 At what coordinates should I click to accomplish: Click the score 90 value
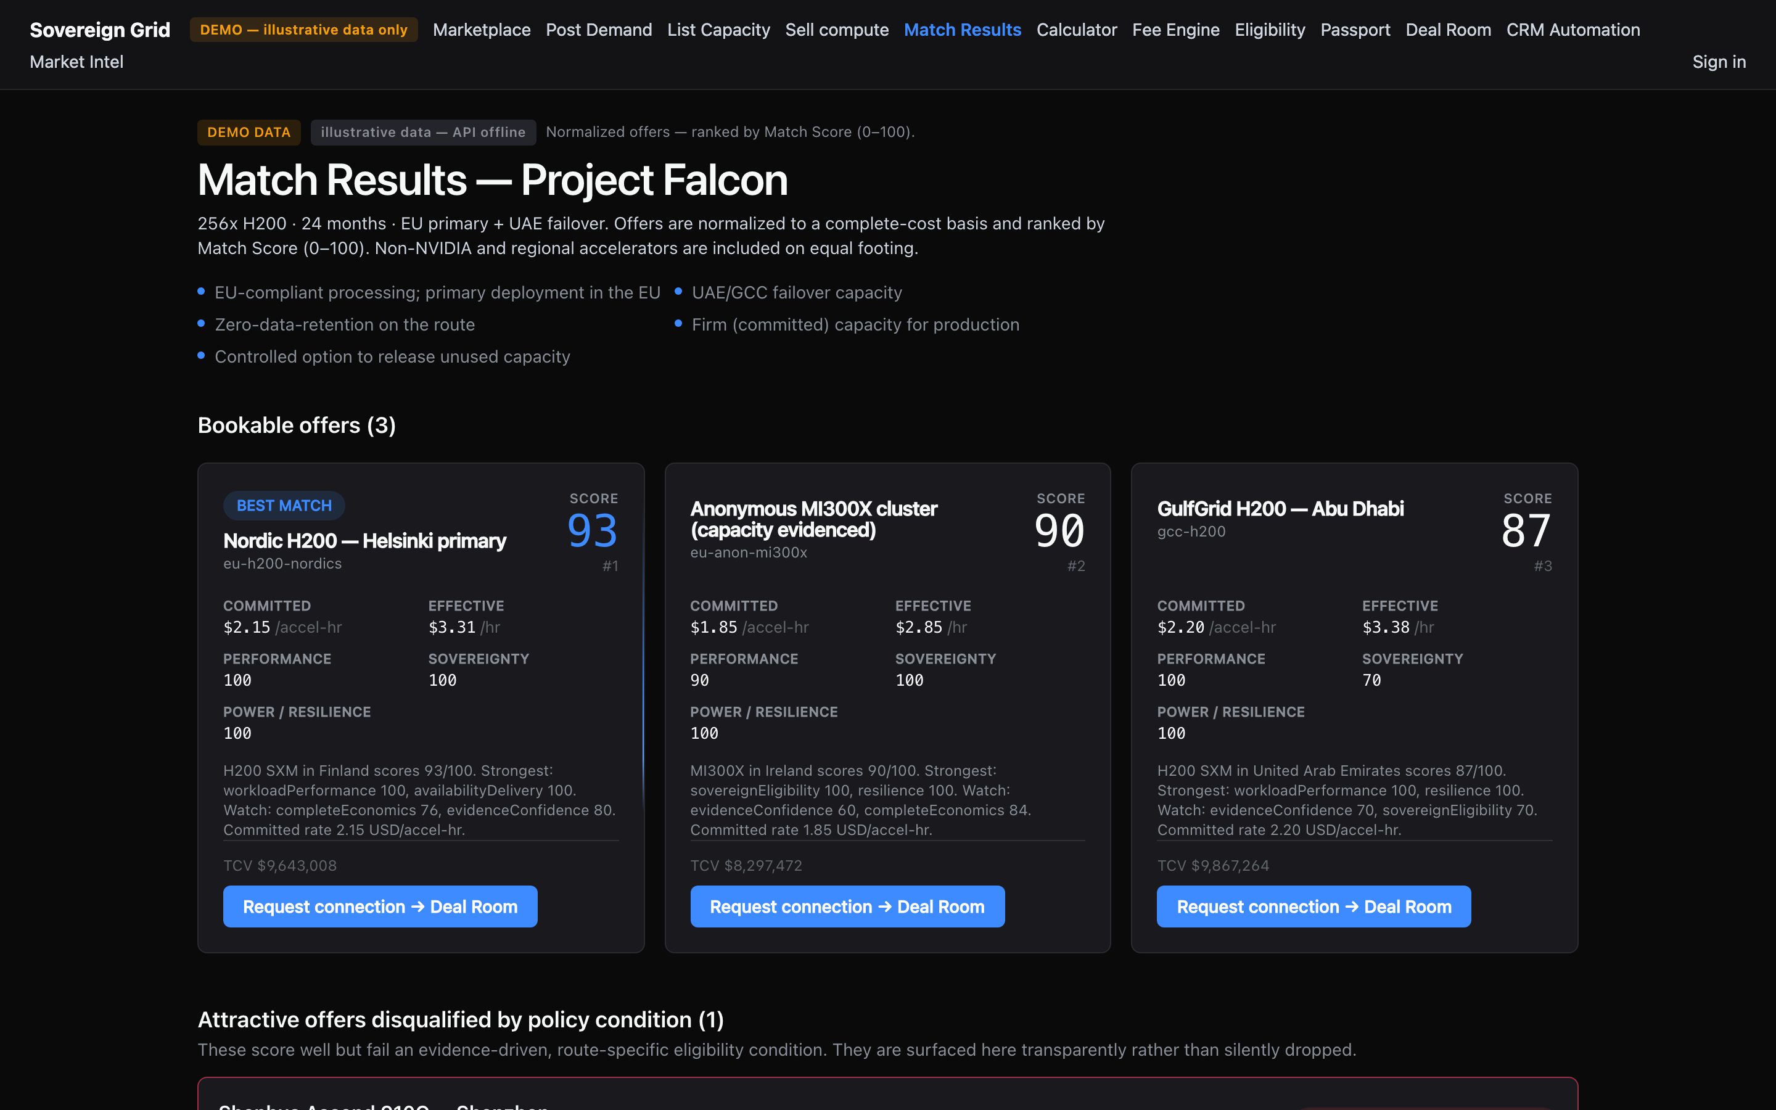tap(1059, 531)
